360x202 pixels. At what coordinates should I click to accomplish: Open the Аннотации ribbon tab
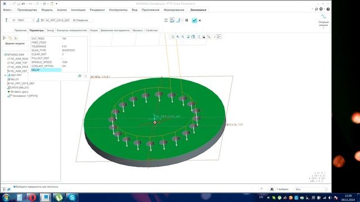(78, 10)
